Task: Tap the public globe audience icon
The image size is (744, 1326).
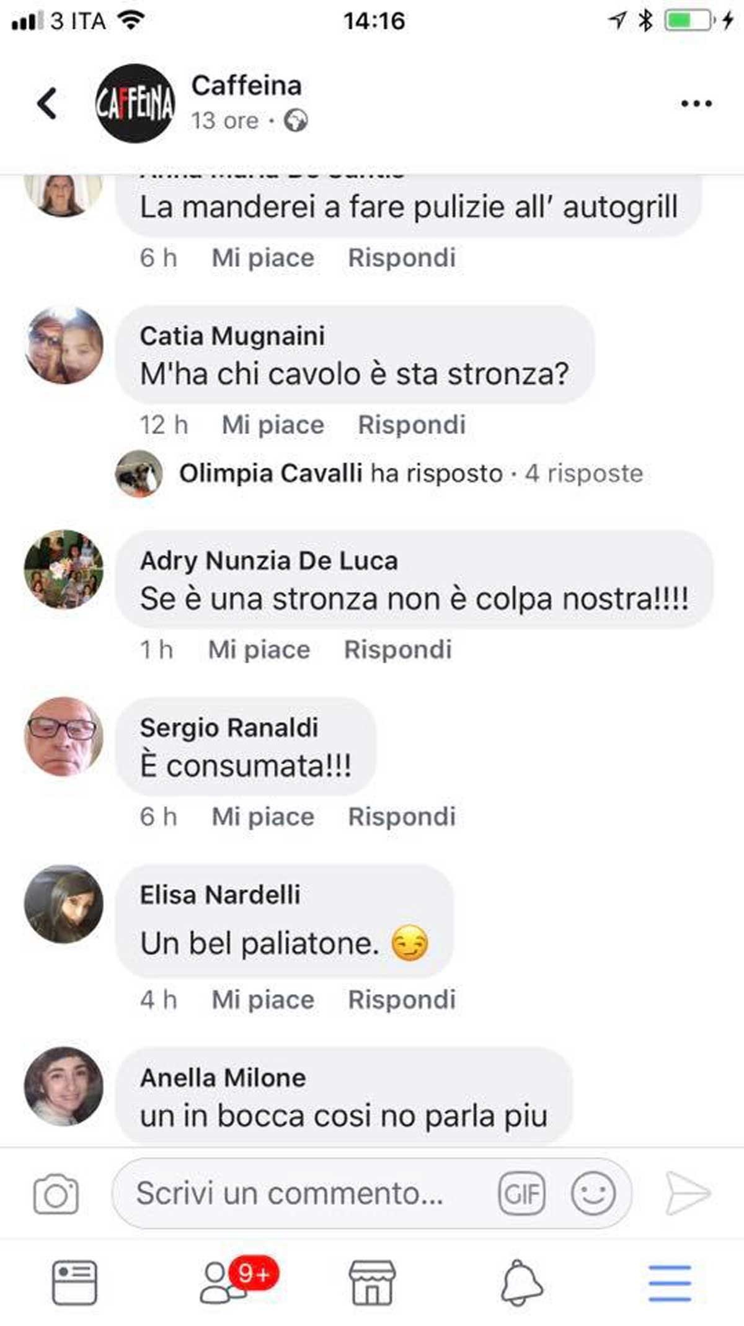Action: pos(296,120)
